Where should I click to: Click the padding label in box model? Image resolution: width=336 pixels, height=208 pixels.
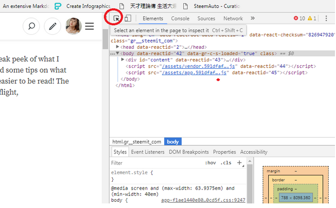285,189
